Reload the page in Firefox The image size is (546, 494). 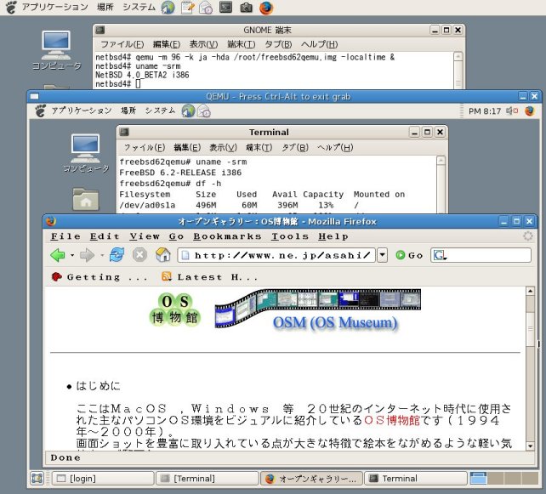click(117, 255)
